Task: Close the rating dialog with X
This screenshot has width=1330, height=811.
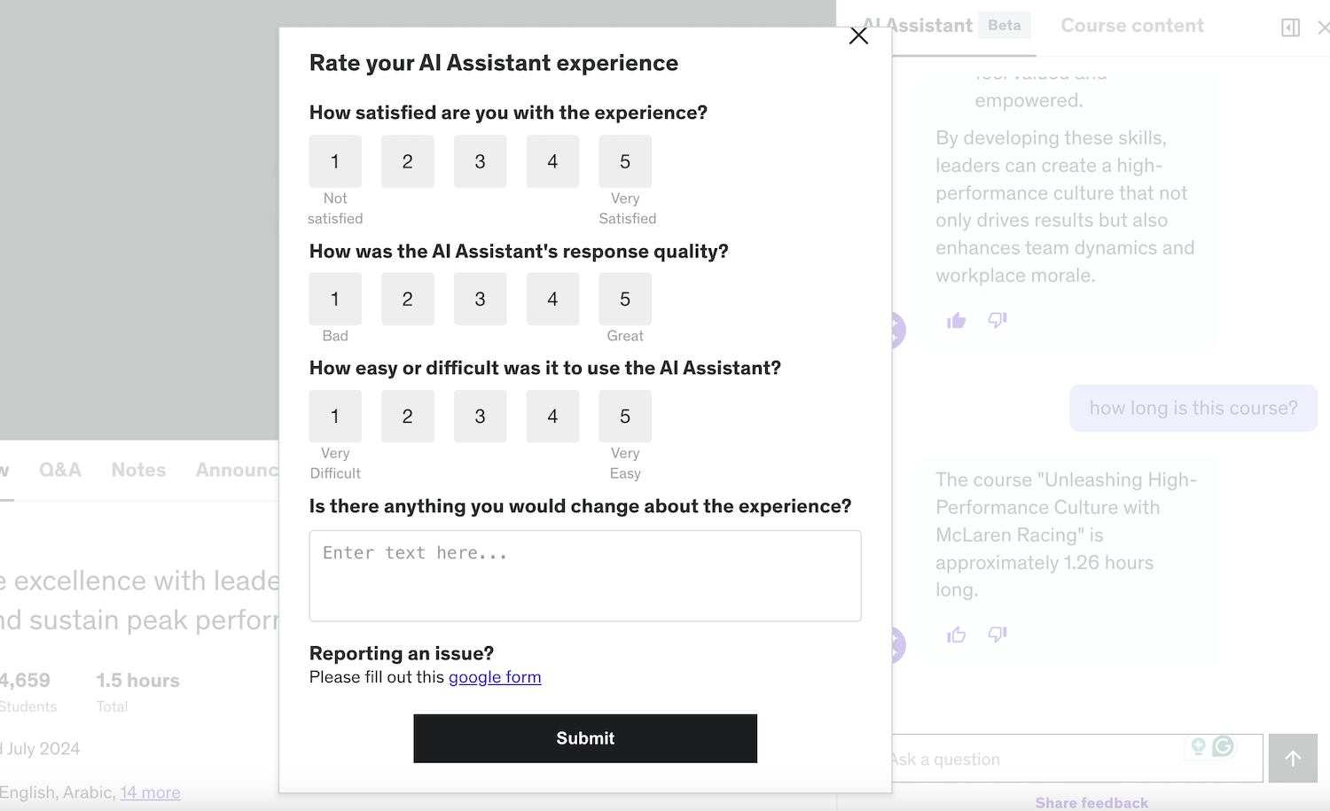Action: coord(858,35)
